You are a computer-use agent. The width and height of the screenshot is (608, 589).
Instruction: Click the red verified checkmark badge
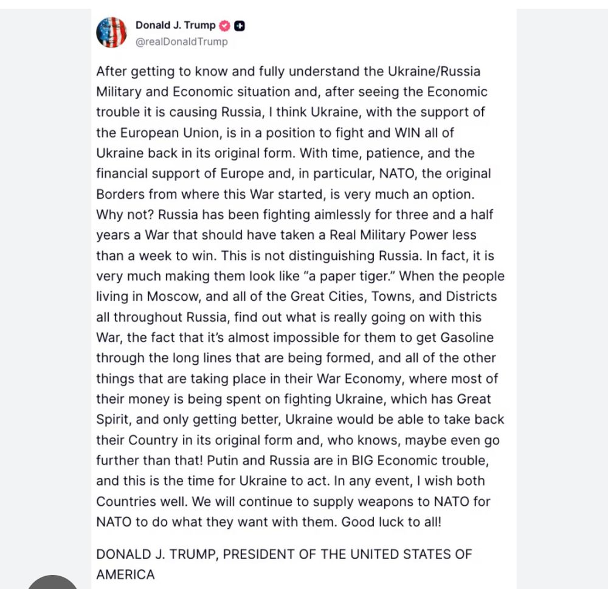pos(225,26)
